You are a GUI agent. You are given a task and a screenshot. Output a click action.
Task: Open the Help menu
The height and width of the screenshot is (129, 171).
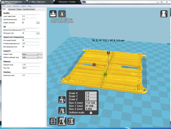point(29,6)
